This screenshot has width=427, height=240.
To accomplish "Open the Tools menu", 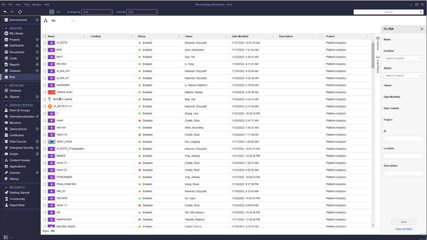I will (x=26, y=5).
